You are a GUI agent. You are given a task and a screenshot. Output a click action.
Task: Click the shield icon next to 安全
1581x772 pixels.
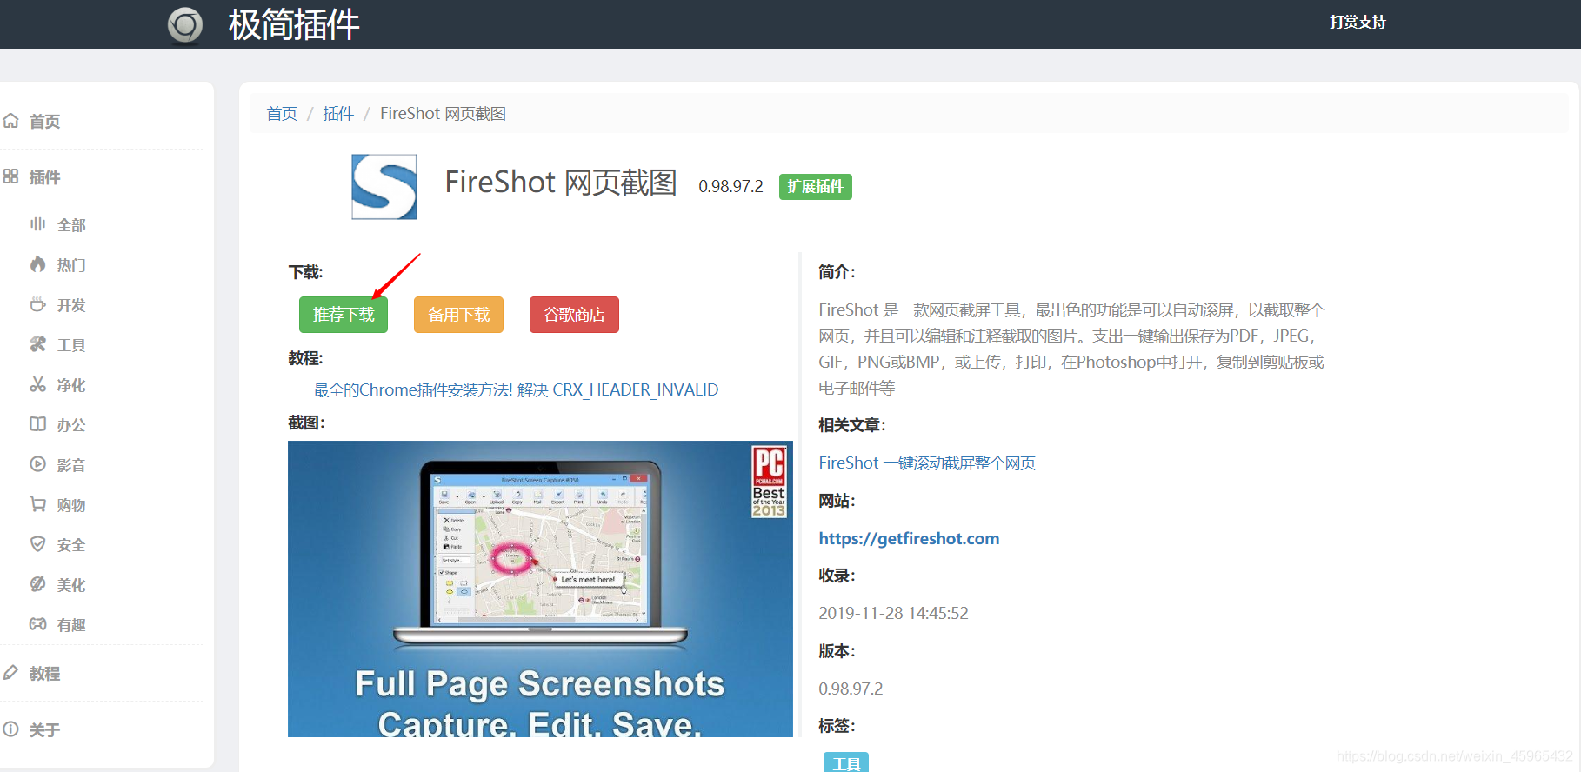[37, 544]
